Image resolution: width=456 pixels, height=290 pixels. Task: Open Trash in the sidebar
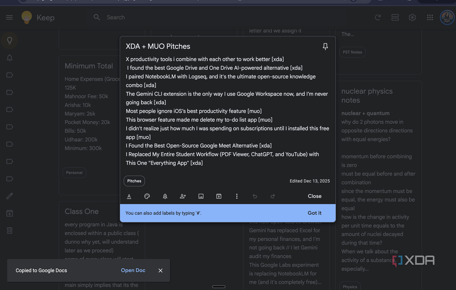click(10, 231)
